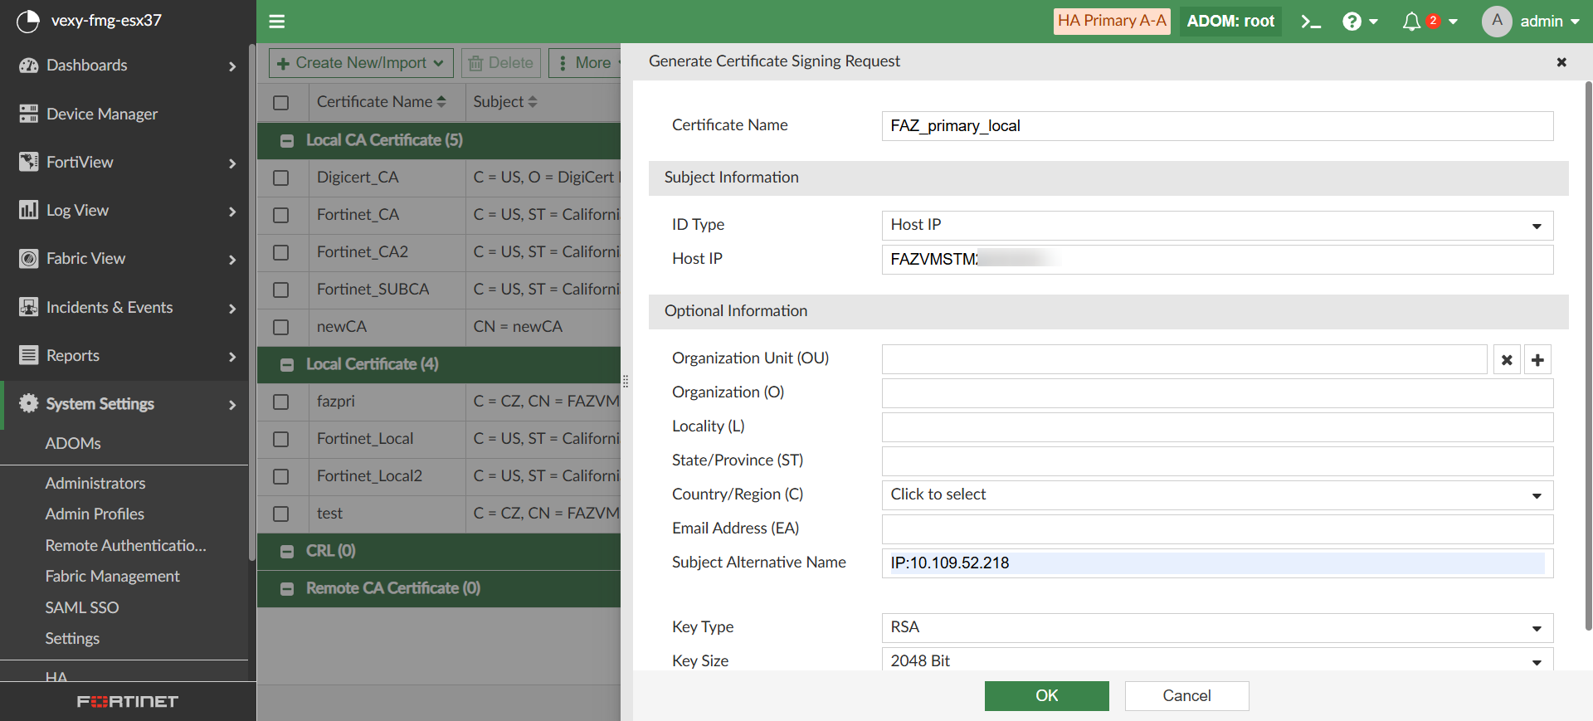Image resolution: width=1593 pixels, height=721 pixels.
Task: Open the sidebar Settings link
Action: 72,638
